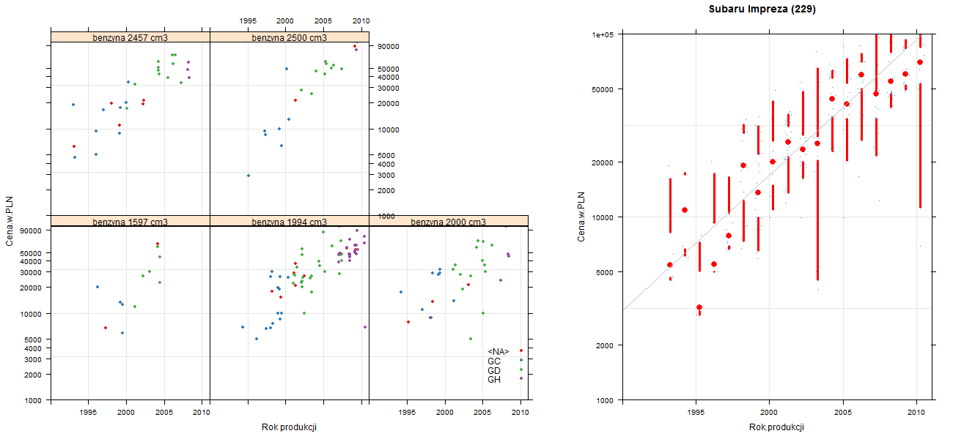
Task: Click the "2005" x-tick on the Subaru Impreza plot
Action: point(843,412)
